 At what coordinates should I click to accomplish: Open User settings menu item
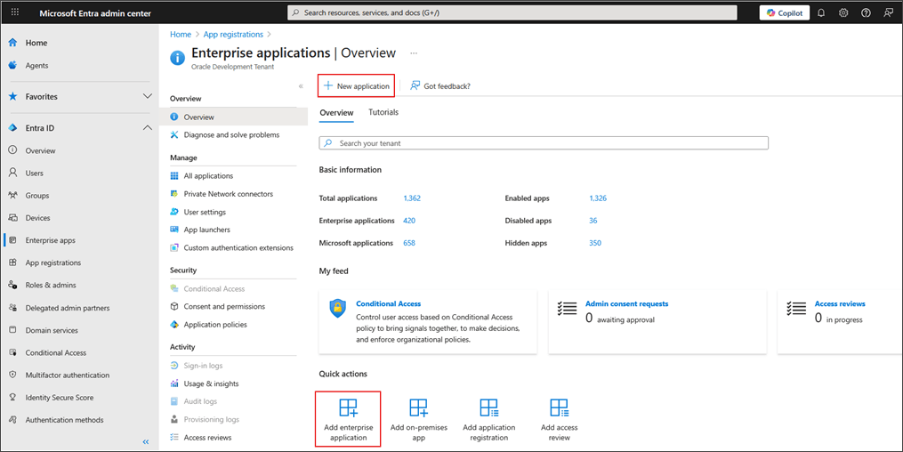[205, 212]
